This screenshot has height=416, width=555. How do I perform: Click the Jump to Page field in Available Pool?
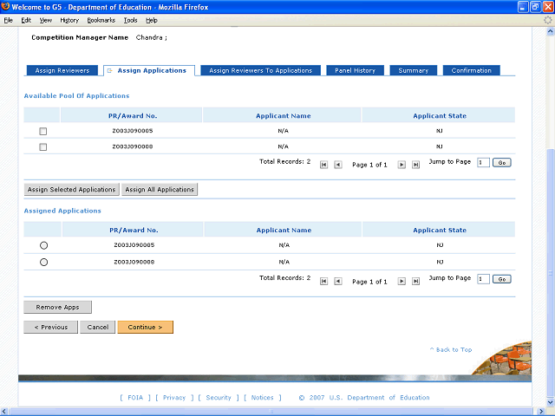pos(483,162)
